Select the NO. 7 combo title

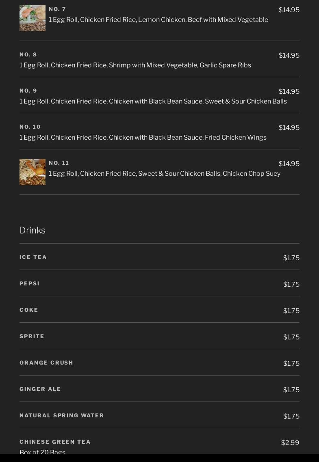pos(57,9)
